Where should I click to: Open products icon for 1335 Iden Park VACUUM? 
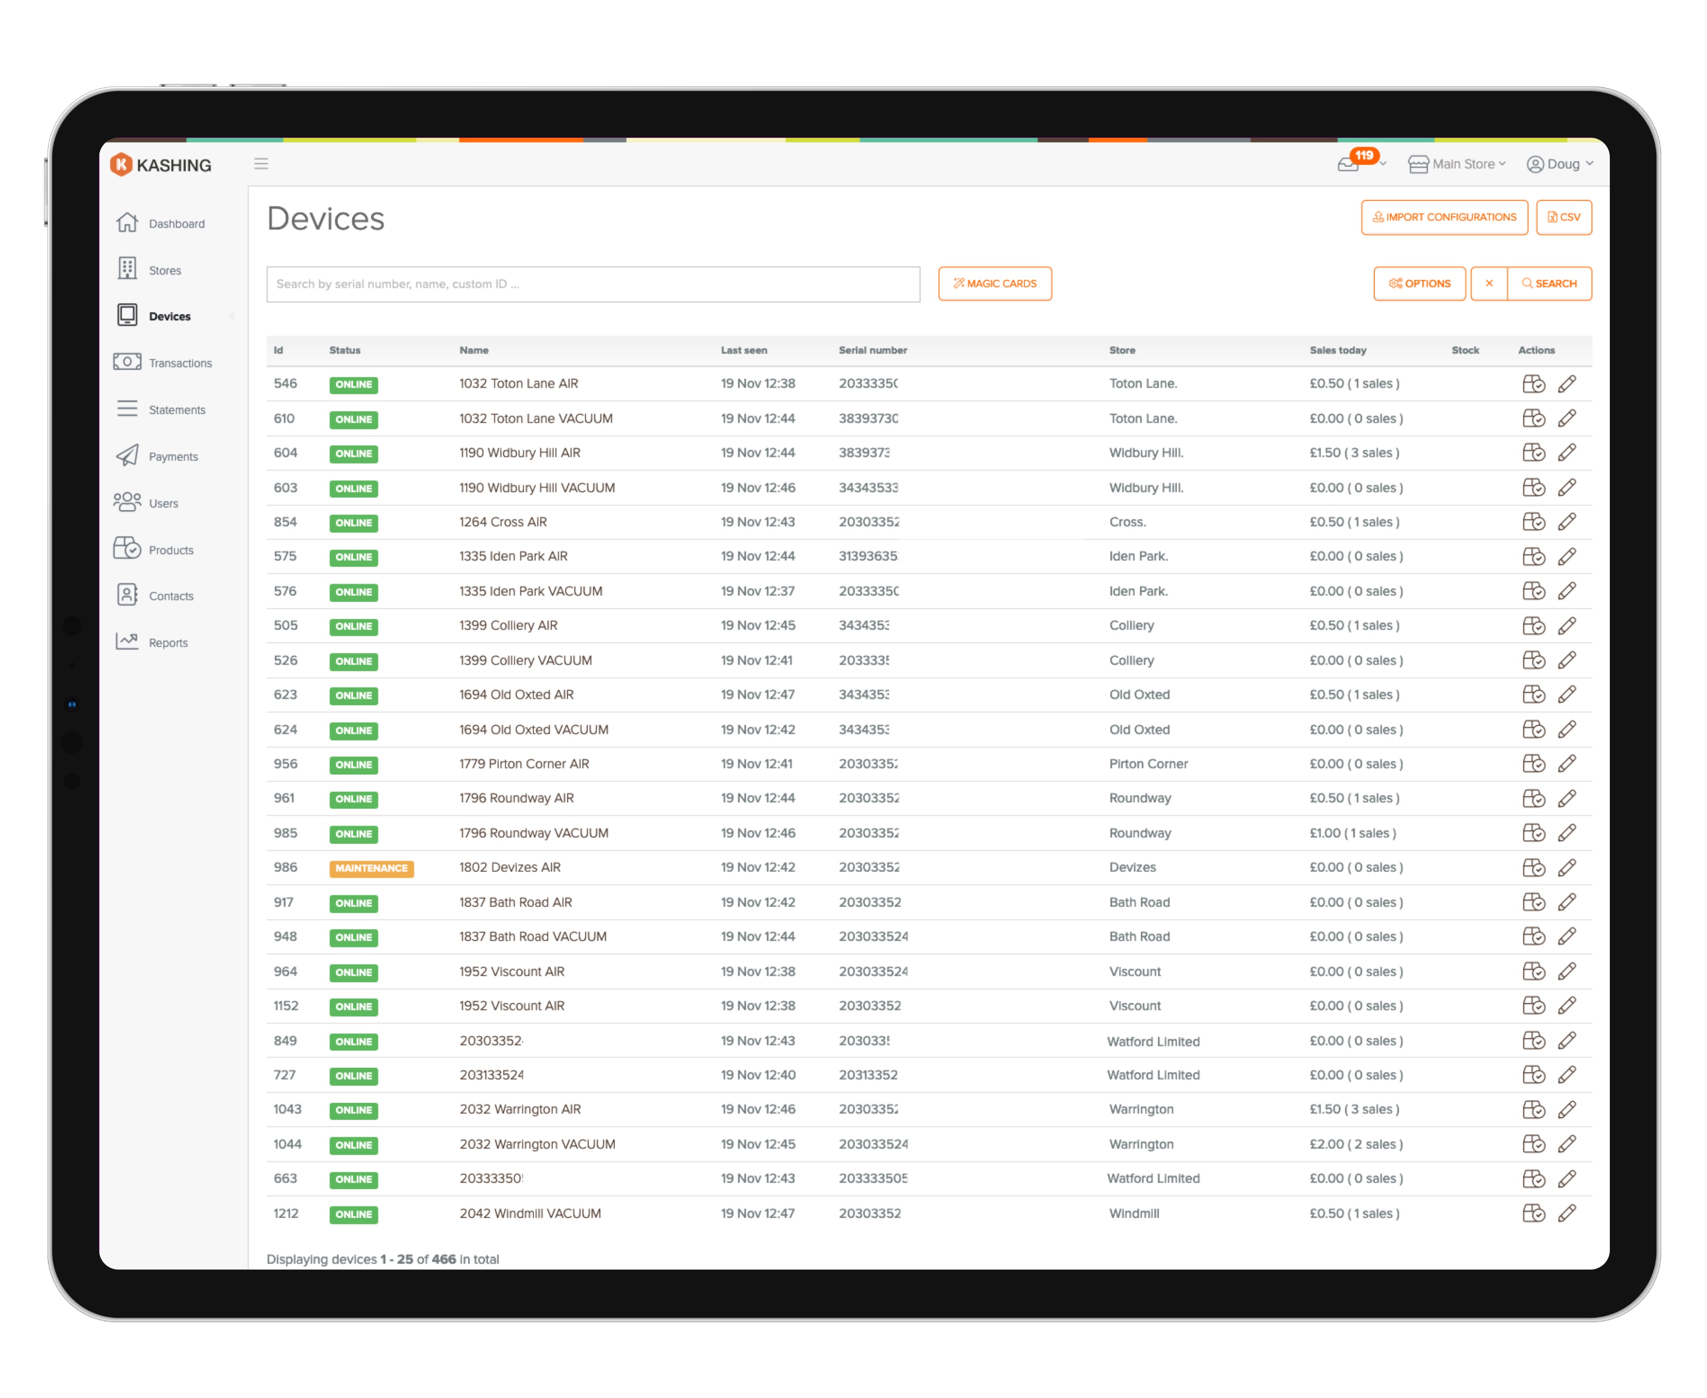coord(1533,592)
